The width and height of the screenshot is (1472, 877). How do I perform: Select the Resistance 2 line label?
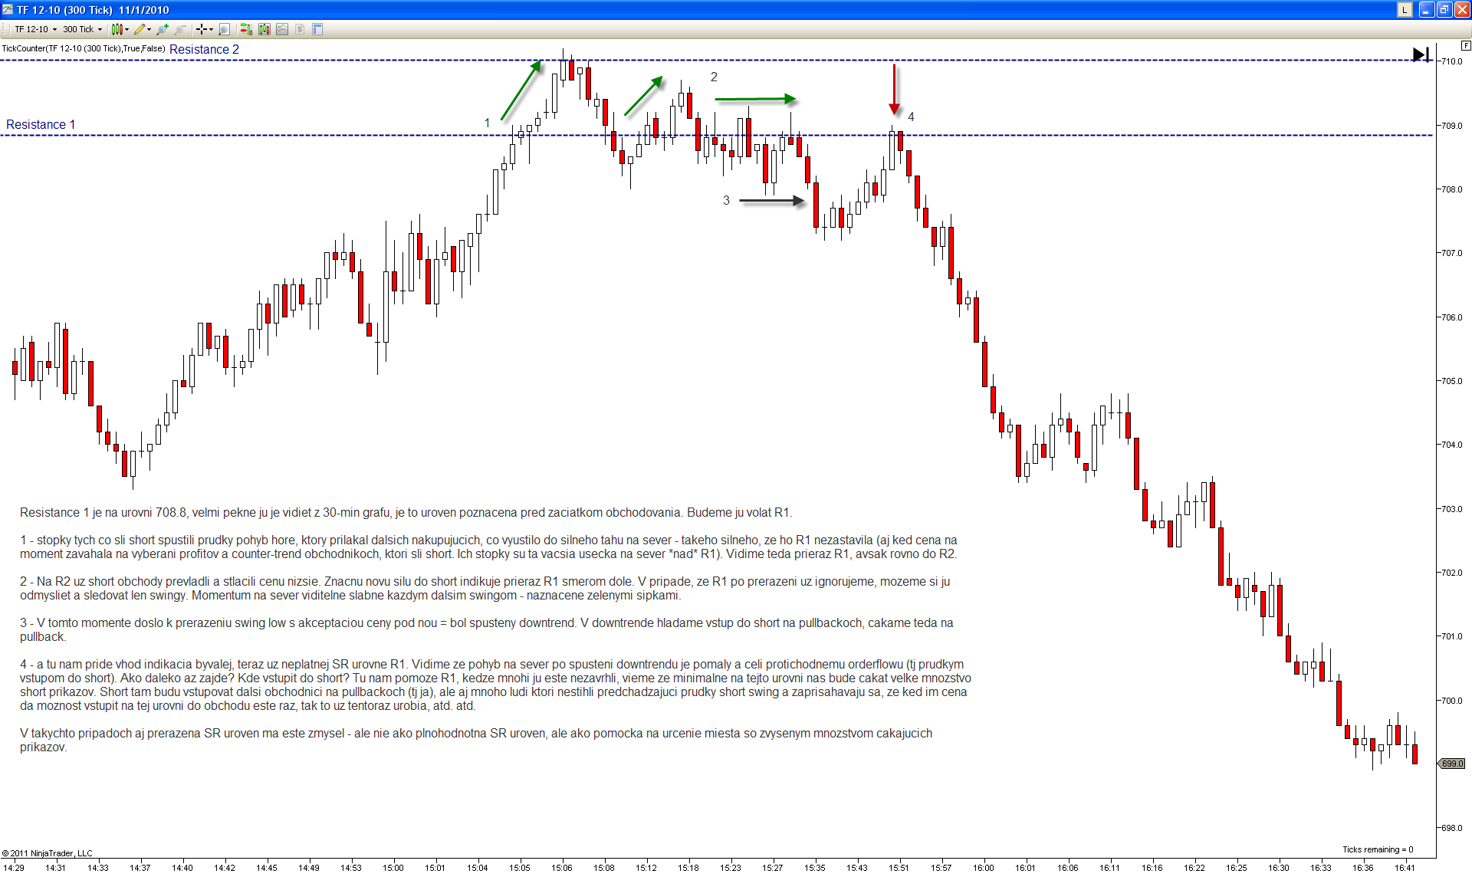[x=204, y=49]
